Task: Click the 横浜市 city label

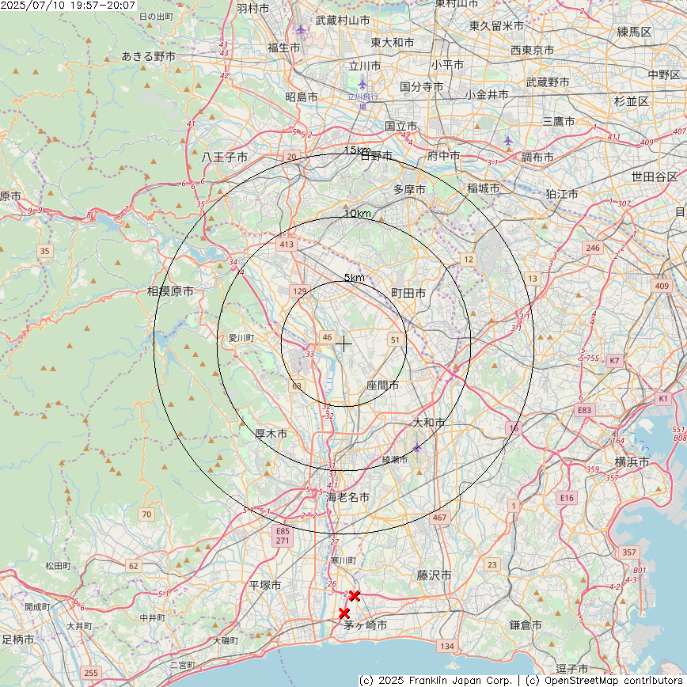Action: [x=632, y=461]
